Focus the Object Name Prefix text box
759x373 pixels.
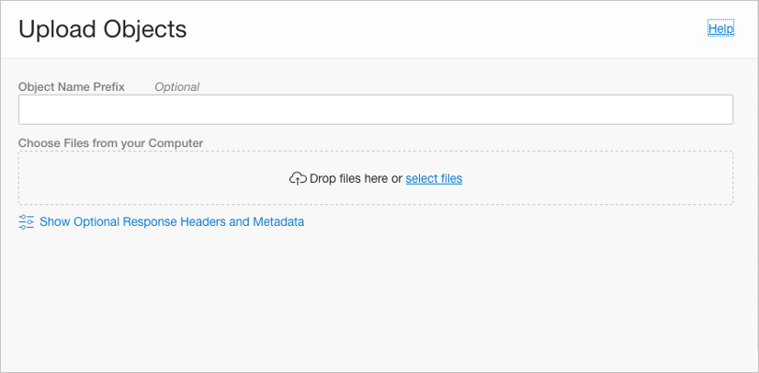[x=375, y=109]
